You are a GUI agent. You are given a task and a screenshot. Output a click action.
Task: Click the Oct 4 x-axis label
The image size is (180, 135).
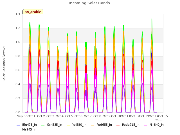pyautogui.click(x=60, y=116)
